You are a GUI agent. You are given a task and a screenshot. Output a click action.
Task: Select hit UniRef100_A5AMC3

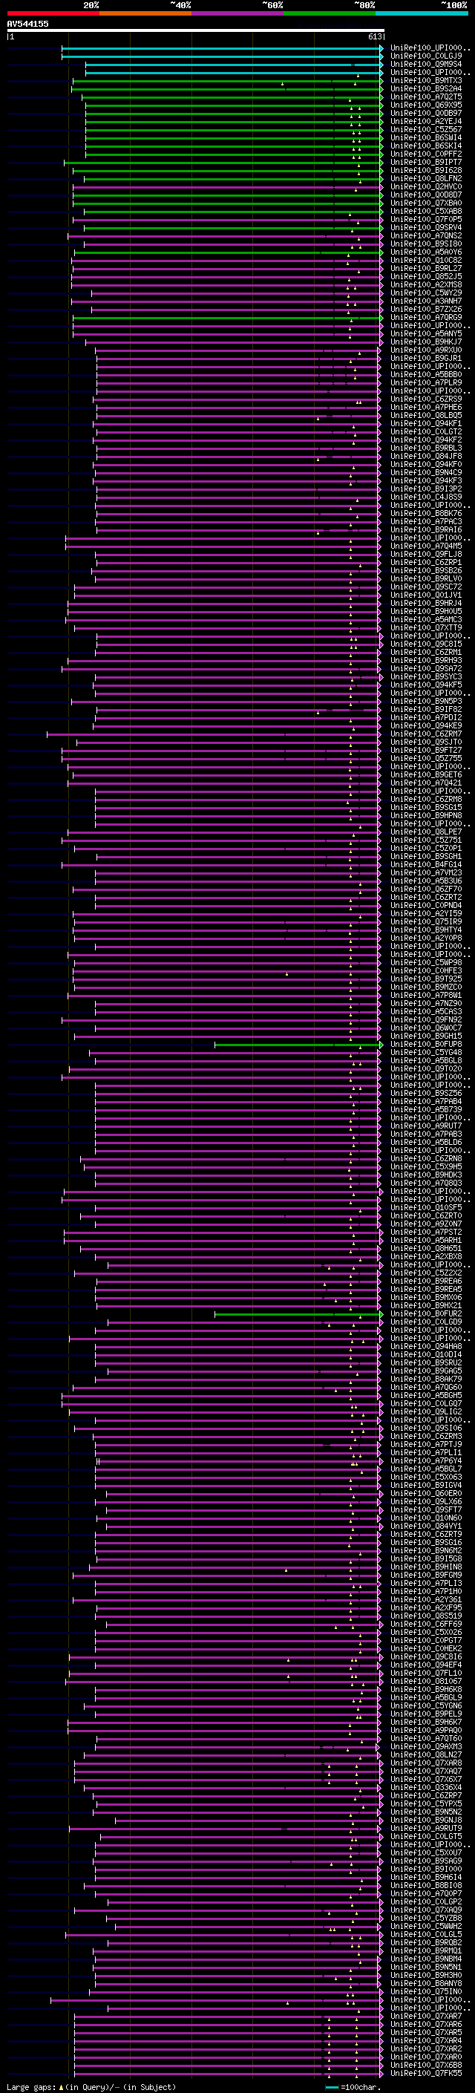tap(426, 619)
